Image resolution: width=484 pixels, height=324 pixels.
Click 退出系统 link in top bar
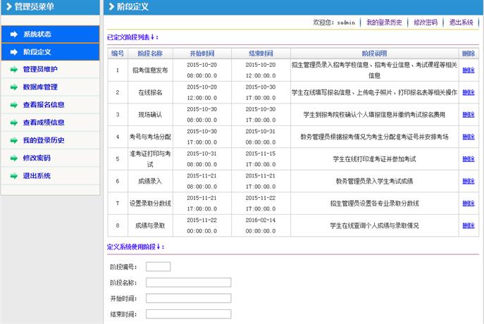[461, 23]
